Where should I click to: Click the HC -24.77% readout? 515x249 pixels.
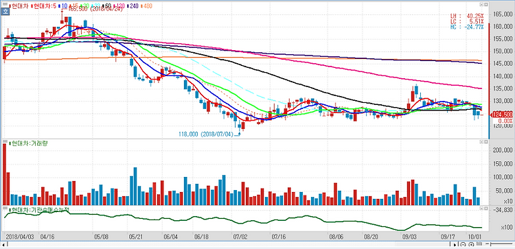pyautogui.click(x=467, y=27)
